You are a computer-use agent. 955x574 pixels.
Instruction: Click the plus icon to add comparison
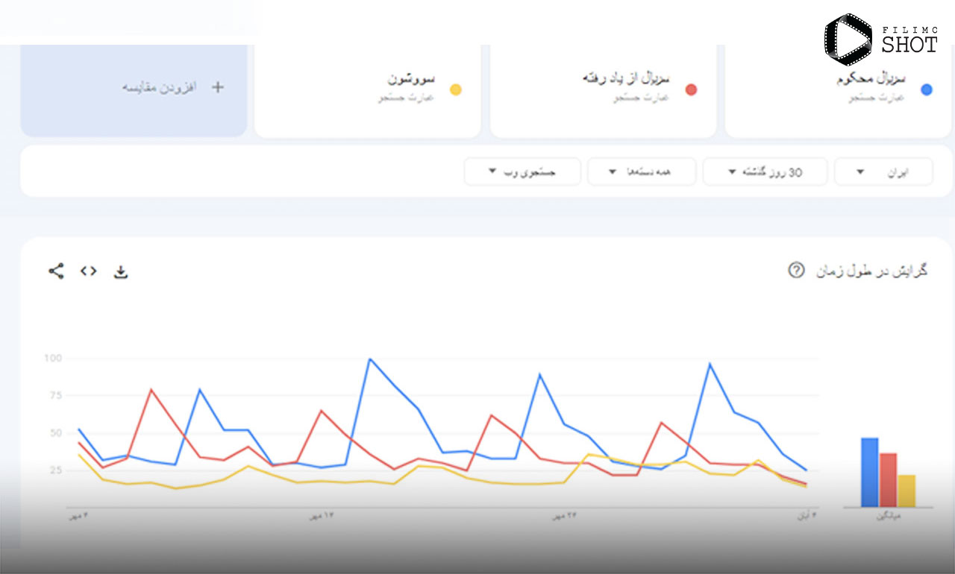[x=217, y=86]
